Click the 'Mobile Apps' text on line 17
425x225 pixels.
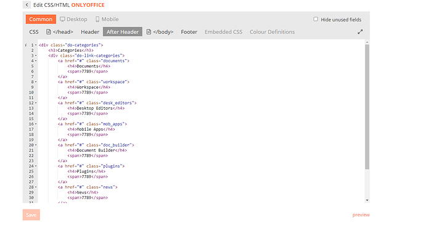[x=90, y=129]
